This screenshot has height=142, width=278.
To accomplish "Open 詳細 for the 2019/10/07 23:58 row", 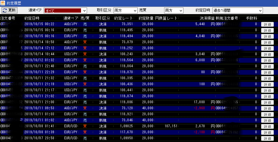I will click(267, 138).
